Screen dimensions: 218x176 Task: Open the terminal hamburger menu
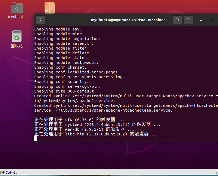(x=188, y=20)
